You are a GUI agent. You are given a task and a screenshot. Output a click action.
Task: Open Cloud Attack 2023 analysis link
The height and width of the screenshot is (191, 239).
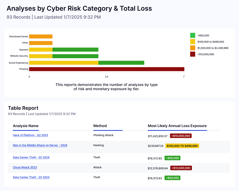click(x=25, y=167)
